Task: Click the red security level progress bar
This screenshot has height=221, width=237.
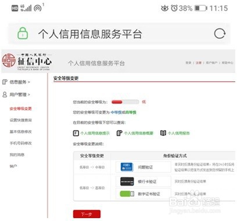Action: click(x=125, y=102)
